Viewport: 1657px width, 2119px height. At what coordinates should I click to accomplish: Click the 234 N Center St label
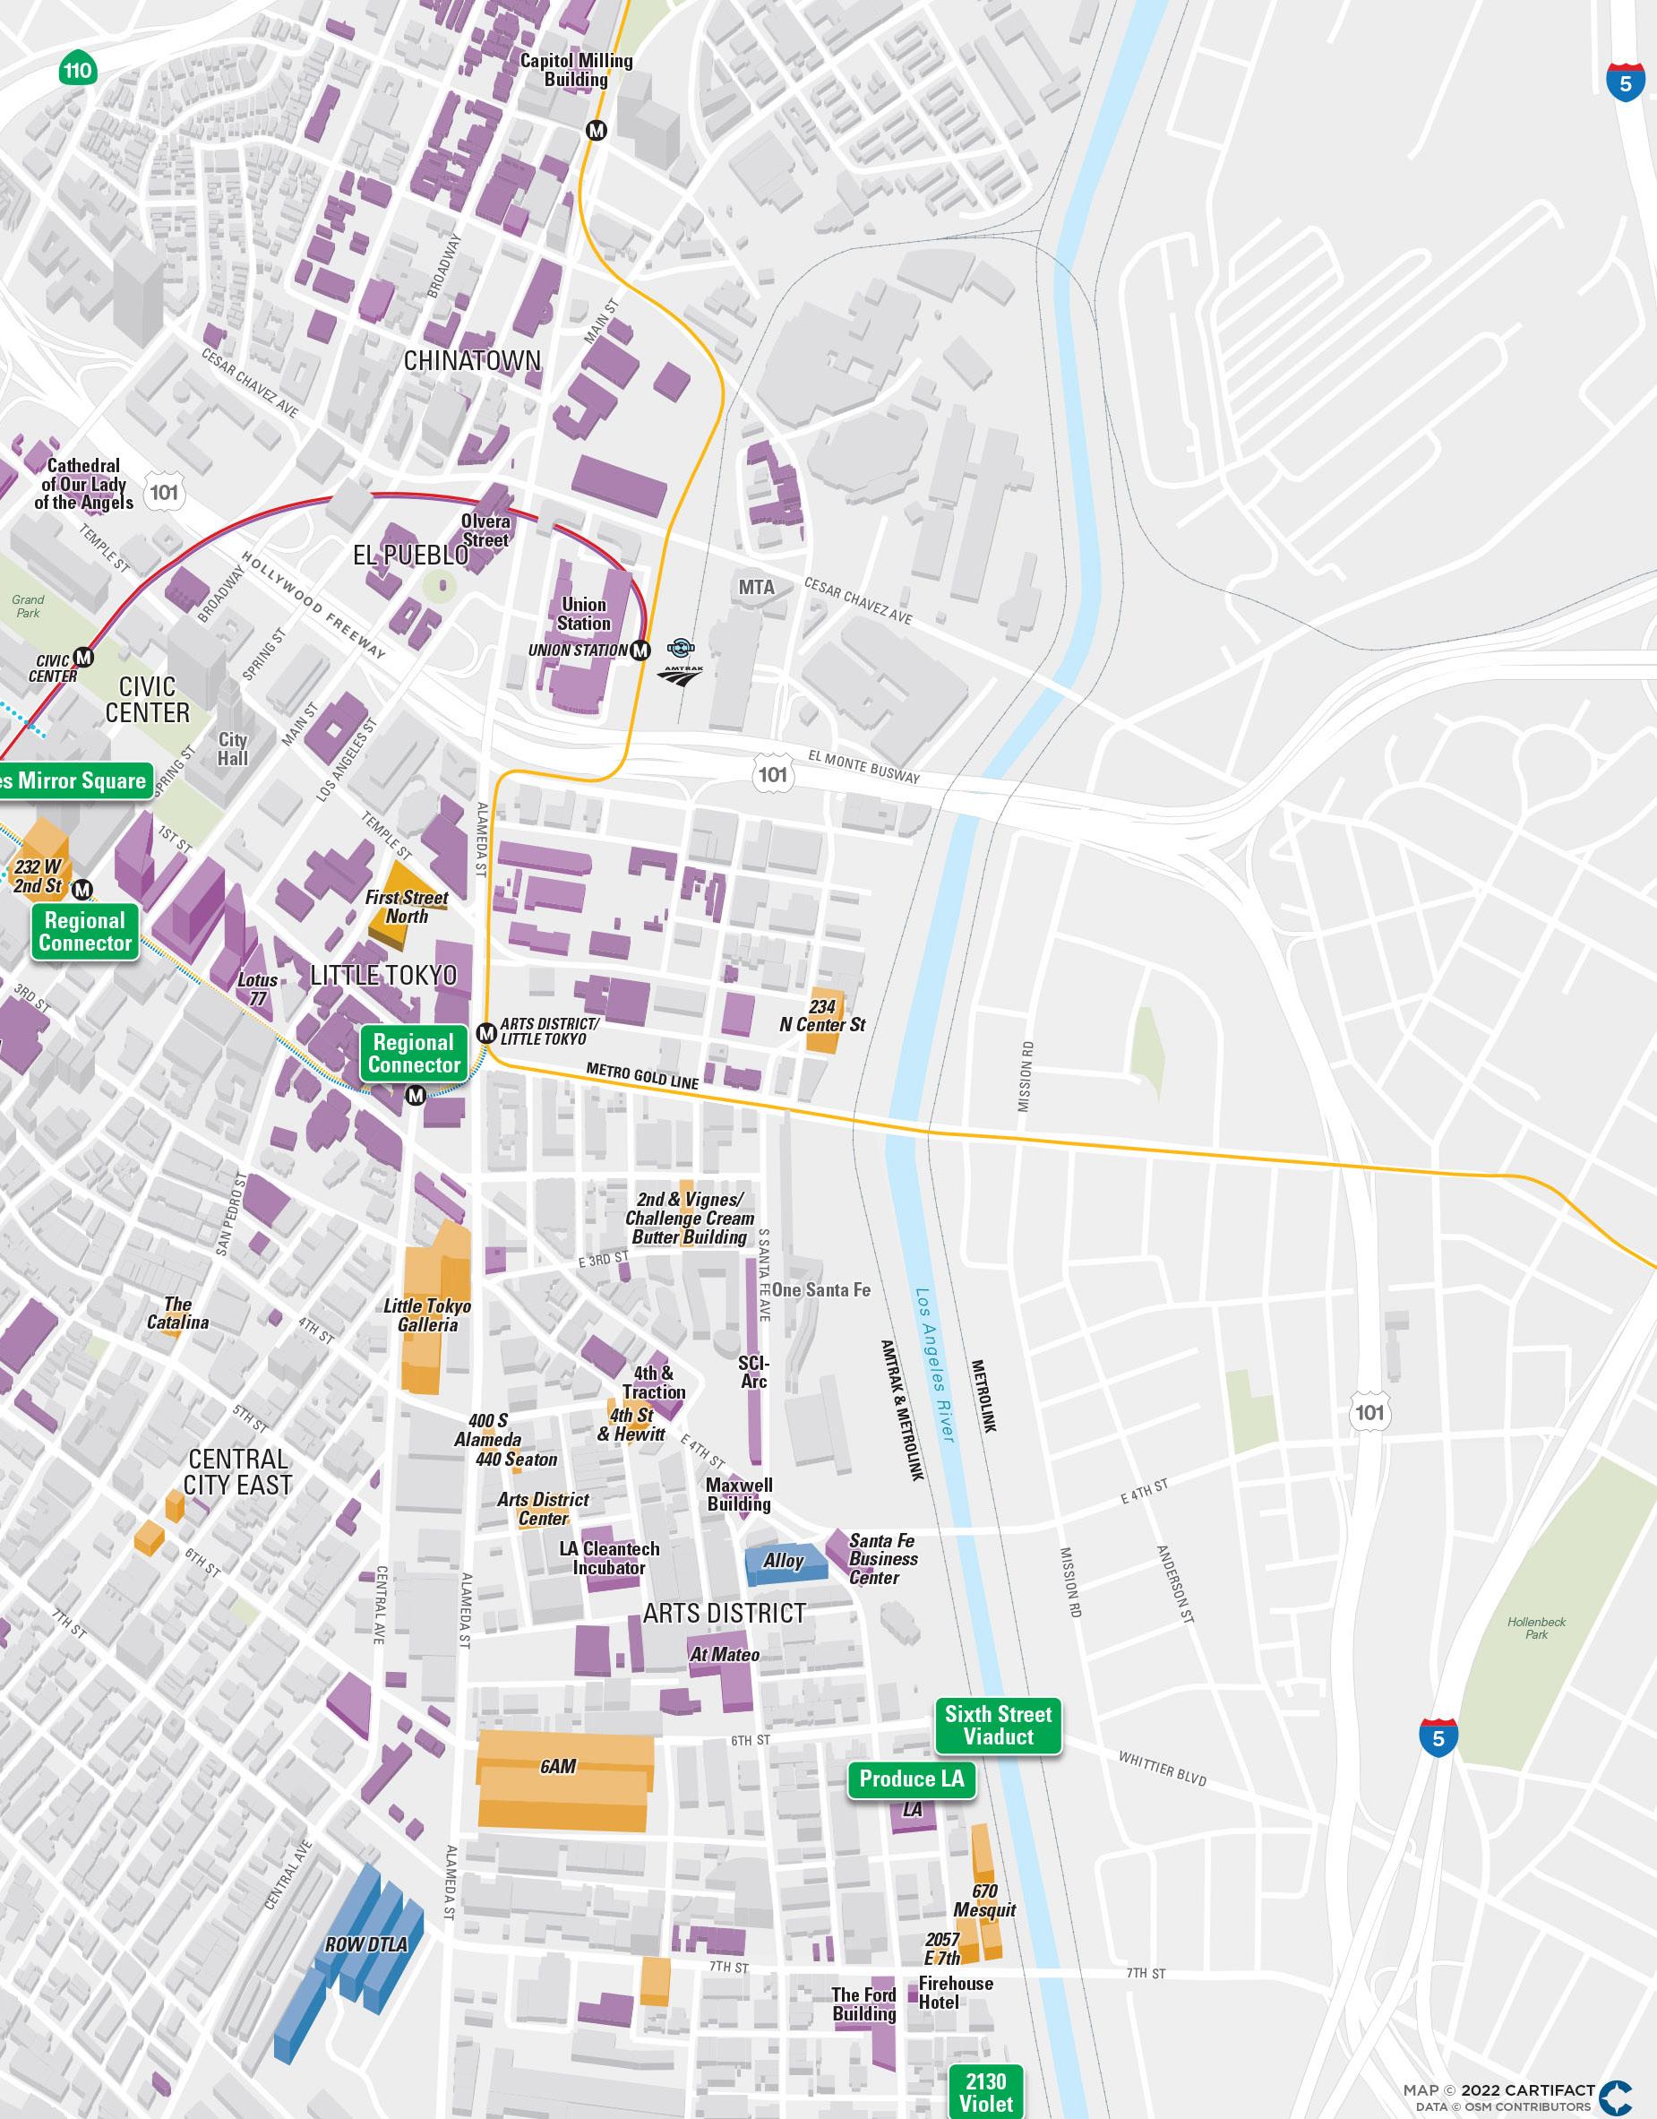[823, 1016]
